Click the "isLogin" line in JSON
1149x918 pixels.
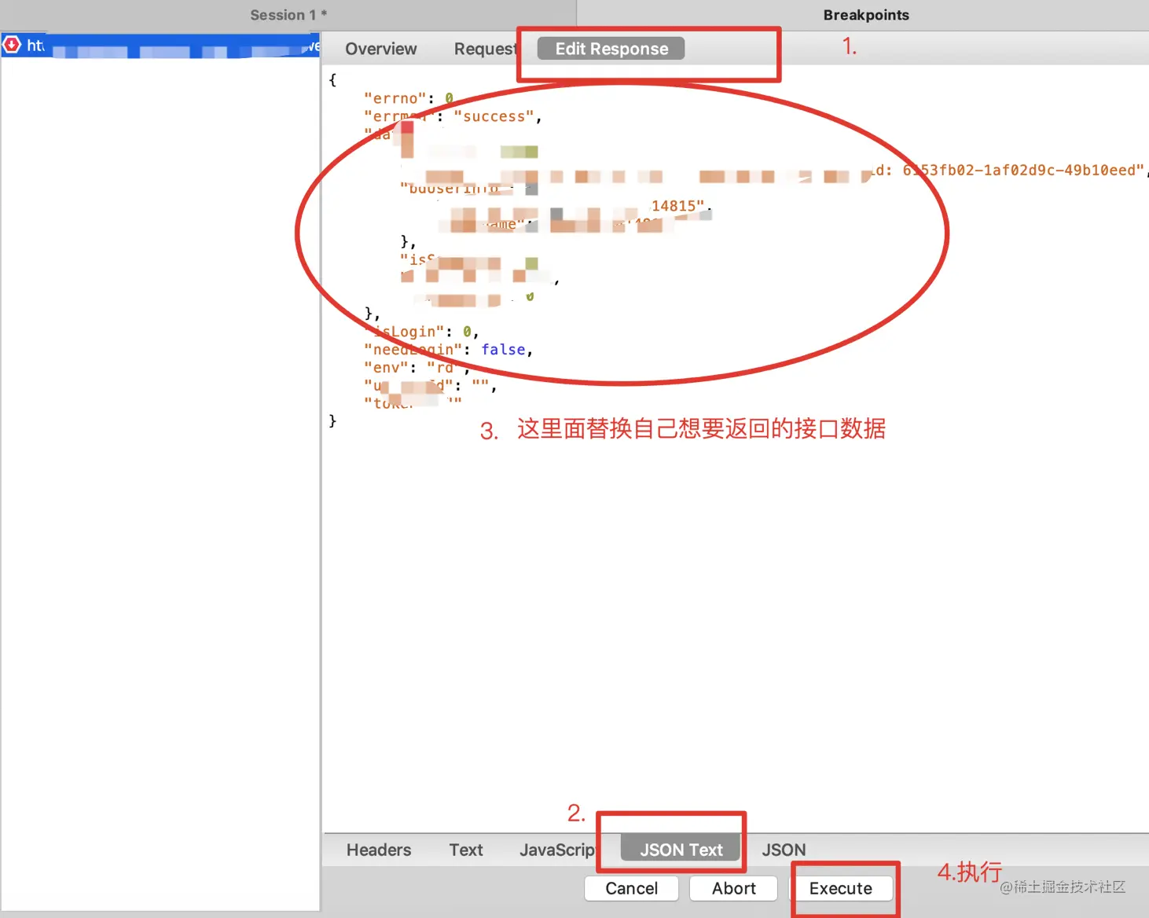click(420, 332)
